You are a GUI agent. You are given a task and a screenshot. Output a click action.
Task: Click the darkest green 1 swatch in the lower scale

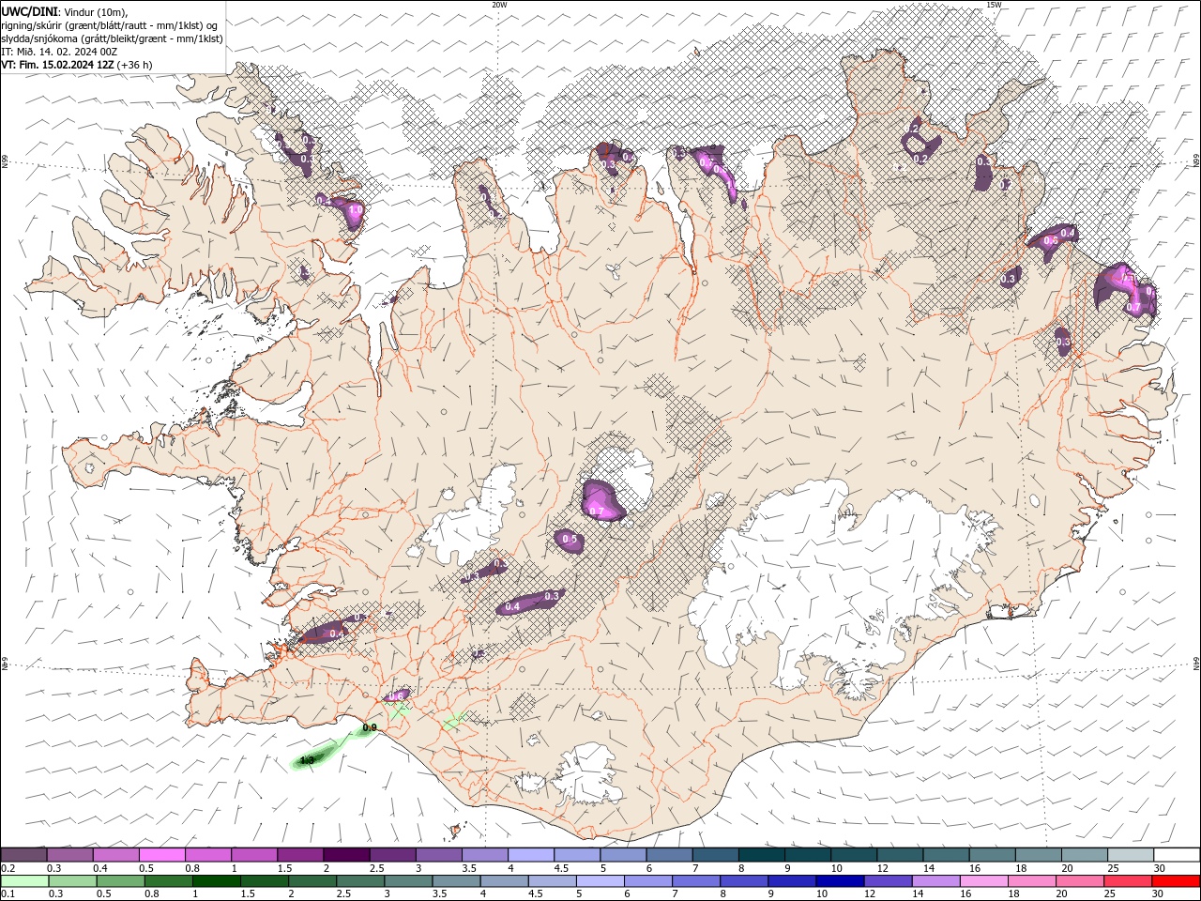click(216, 881)
